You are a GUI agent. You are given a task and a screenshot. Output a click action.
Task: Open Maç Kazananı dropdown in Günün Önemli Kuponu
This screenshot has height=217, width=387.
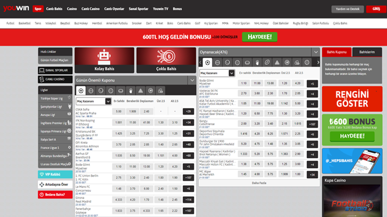[94, 101]
